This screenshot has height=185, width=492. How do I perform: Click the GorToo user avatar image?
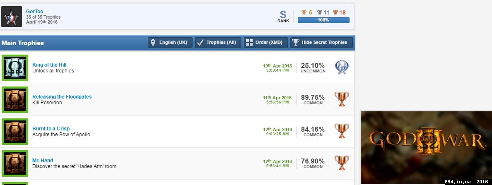click(12, 17)
